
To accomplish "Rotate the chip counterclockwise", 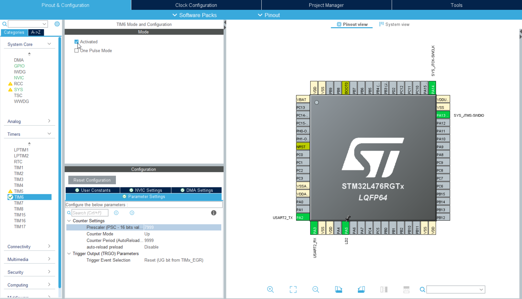I will [361, 289].
